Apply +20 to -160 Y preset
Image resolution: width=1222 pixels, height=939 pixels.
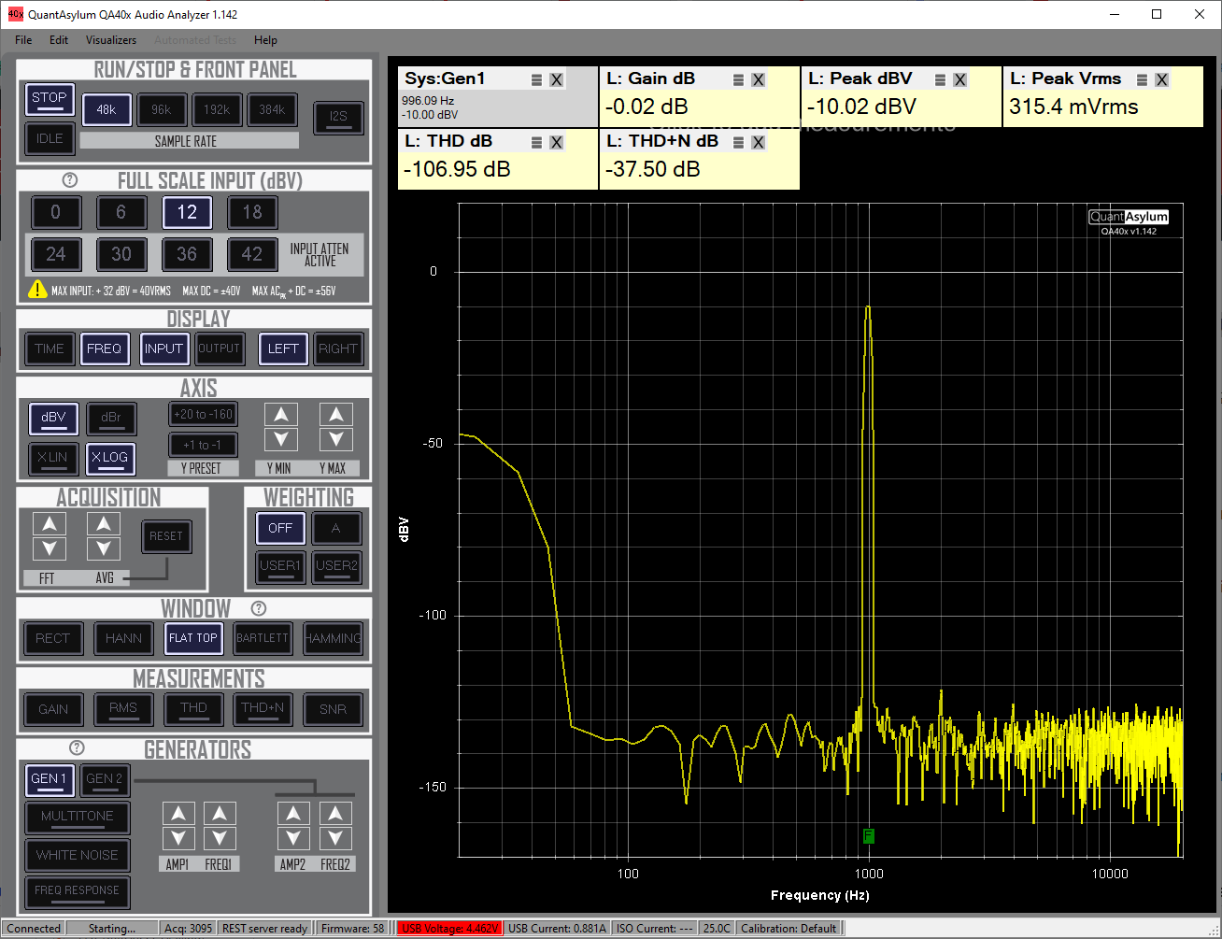pos(203,414)
